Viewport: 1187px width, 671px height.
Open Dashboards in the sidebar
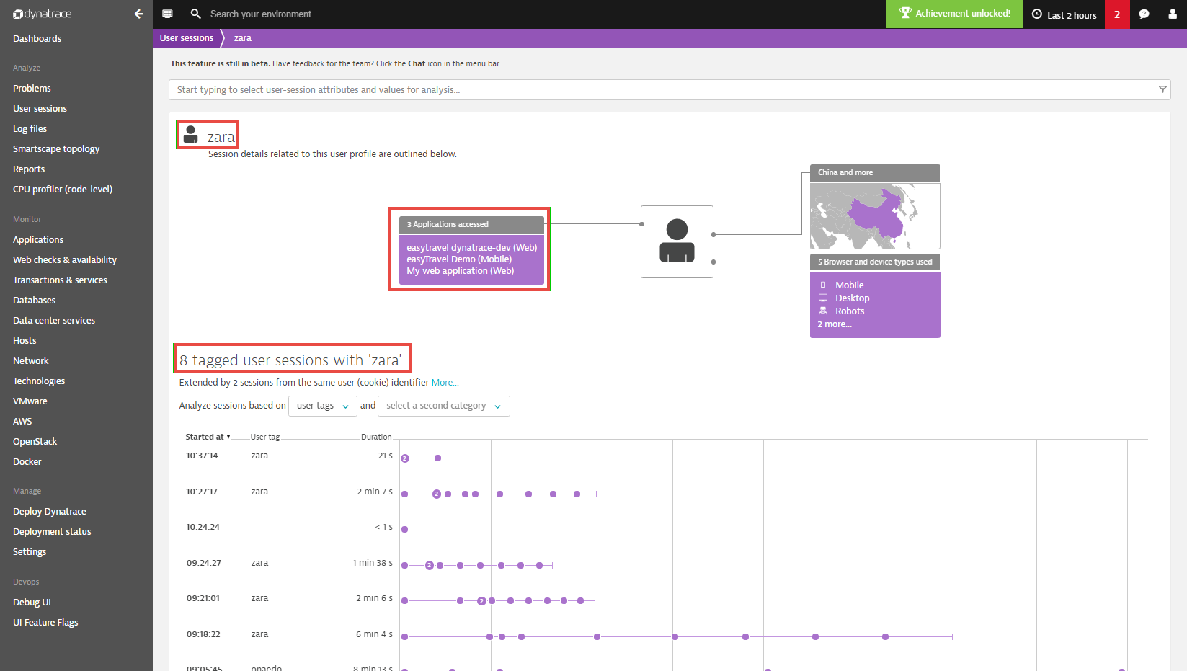click(x=37, y=38)
